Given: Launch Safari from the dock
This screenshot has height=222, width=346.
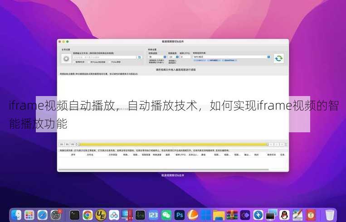Looking at the screenshot, I should coord(42,215).
